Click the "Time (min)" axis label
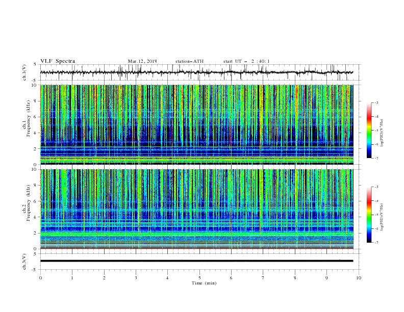Screen dimensions: 404x312 (x=204, y=283)
